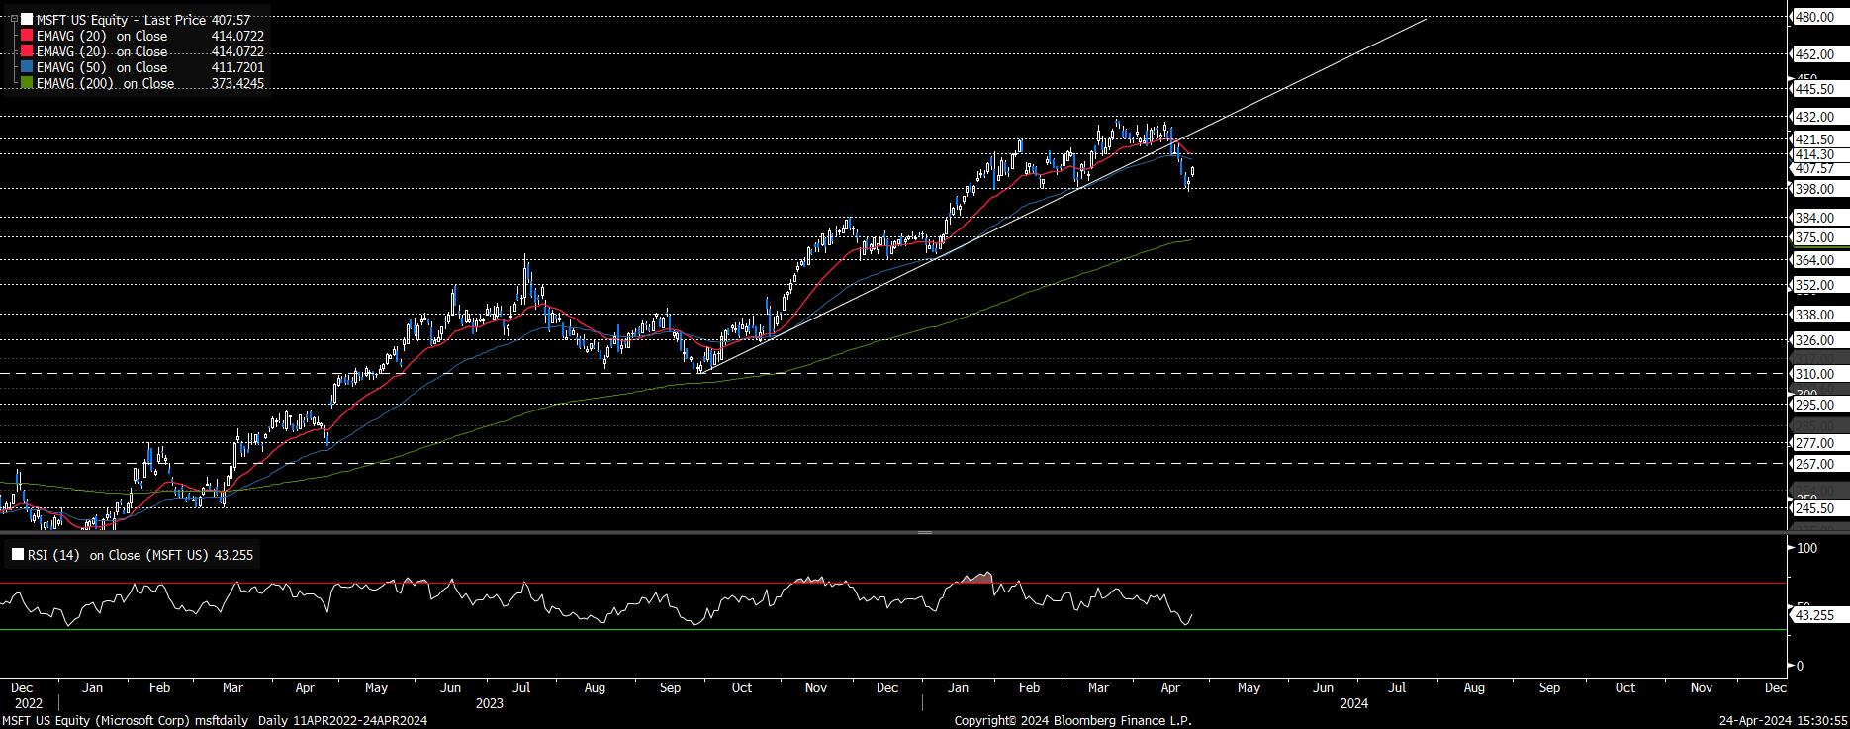Image resolution: width=1850 pixels, height=729 pixels.
Task: Click the RSI axis 100 label
Action: [1806, 547]
